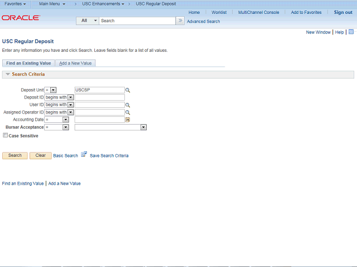
Task: Open the Main Menu dropdown
Action: 52,4
